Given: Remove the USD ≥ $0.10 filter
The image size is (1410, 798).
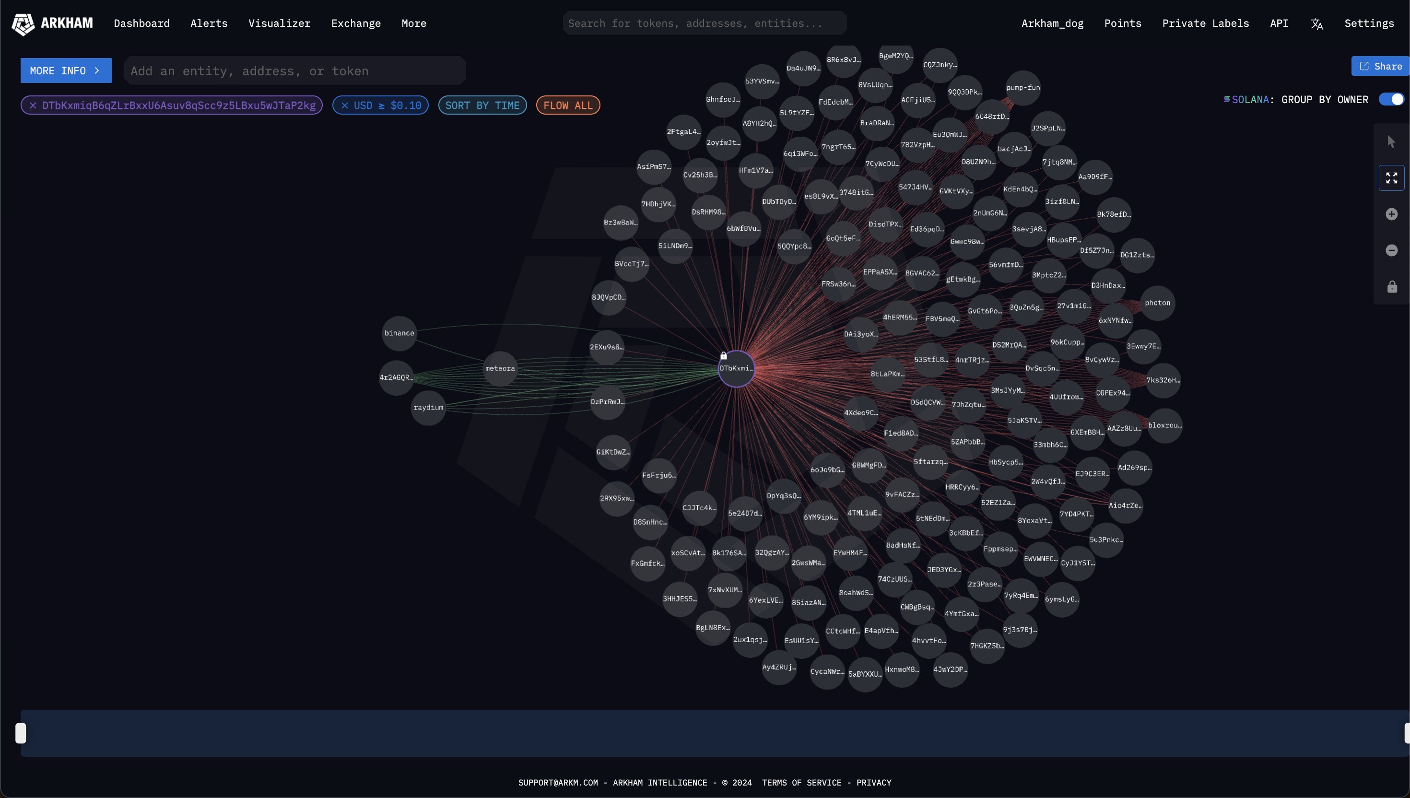Looking at the screenshot, I should coord(344,105).
